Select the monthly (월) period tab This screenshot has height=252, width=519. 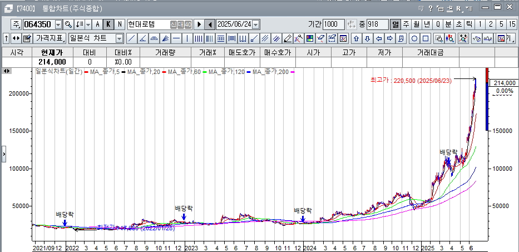pos(417,24)
